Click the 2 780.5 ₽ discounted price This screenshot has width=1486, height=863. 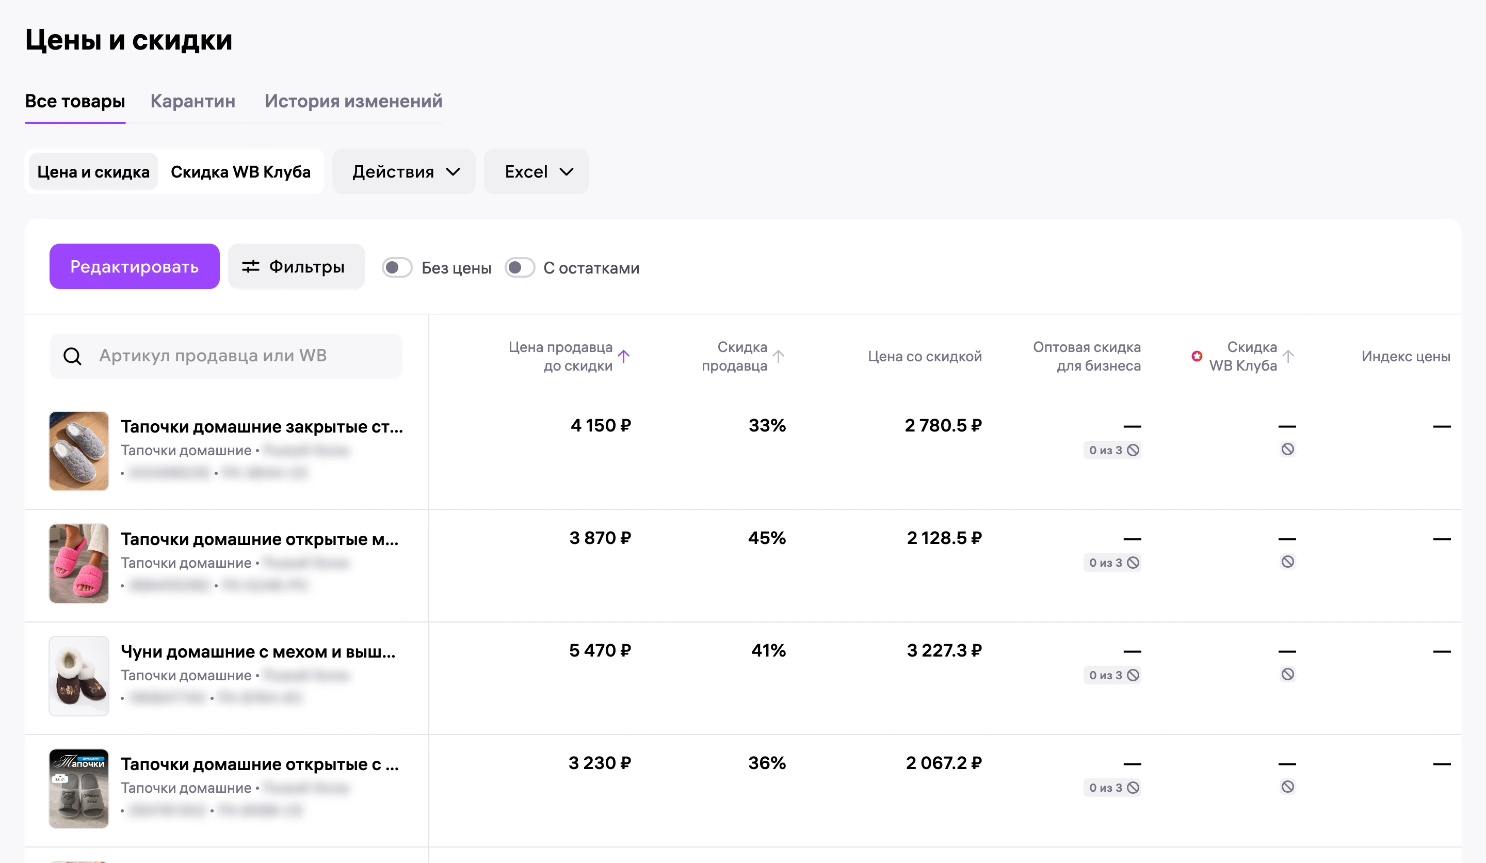click(x=944, y=425)
